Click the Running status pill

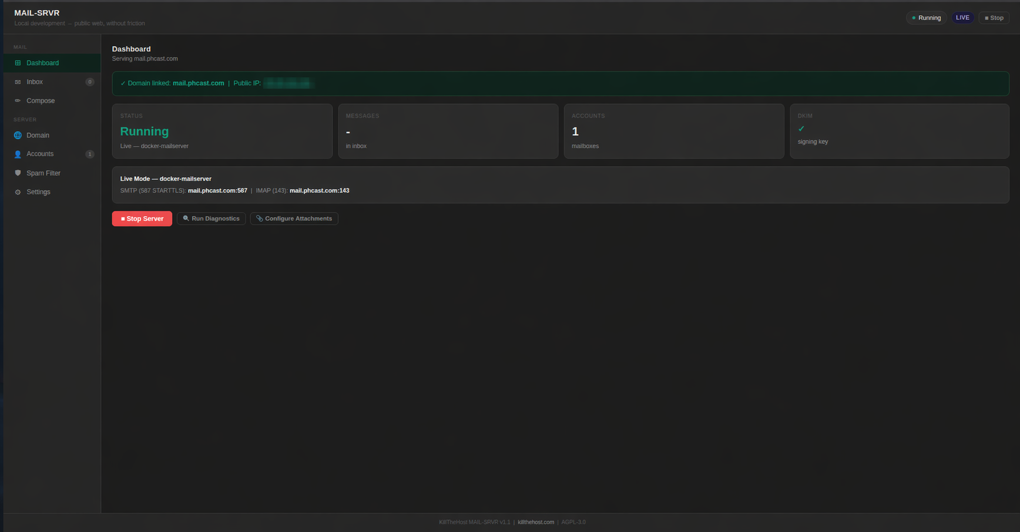click(x=927, y=18)
